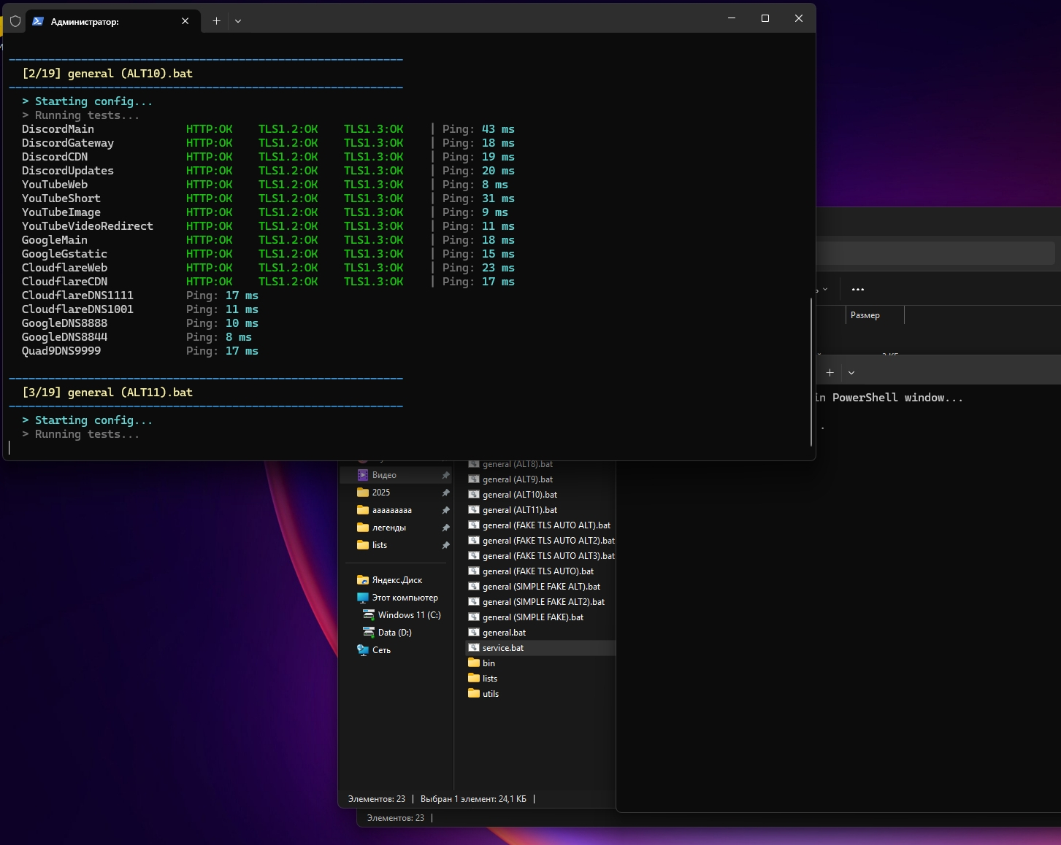Image resolution: width=1061 pixels, height=845 pixels.
Task: Open the Explorer three-dots more options menu
Action: (858, 290)
